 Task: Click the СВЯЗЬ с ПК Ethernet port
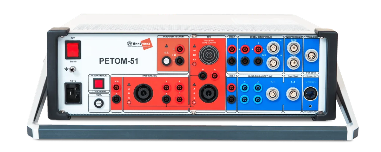310,94
